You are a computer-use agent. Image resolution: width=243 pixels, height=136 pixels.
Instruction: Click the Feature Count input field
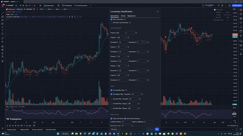(x=129, y=33)
